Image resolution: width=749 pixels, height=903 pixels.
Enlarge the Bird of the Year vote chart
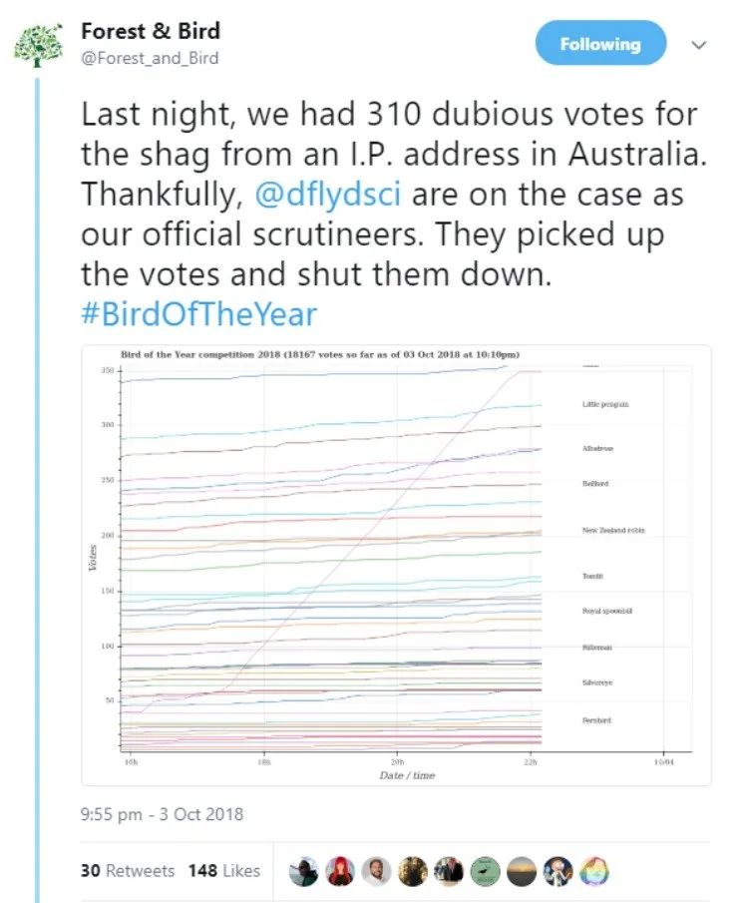tap(396, 565)
